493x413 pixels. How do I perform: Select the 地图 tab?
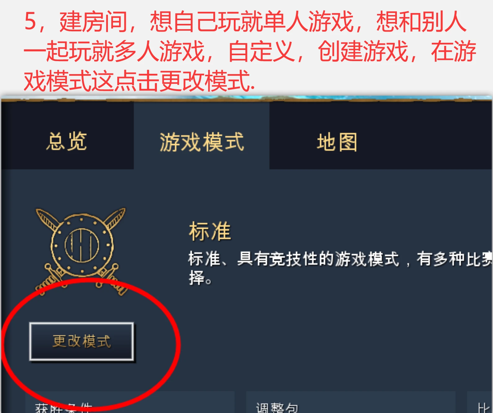coord(337,142)
